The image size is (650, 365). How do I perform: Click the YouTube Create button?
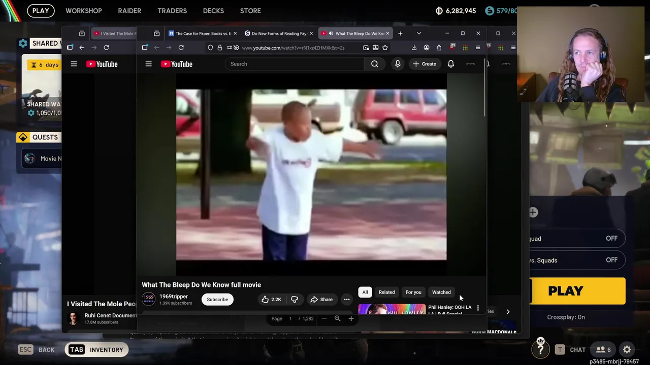click(425, 64)
